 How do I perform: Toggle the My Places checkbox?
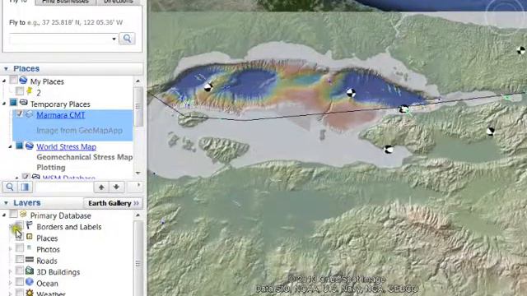13,81
